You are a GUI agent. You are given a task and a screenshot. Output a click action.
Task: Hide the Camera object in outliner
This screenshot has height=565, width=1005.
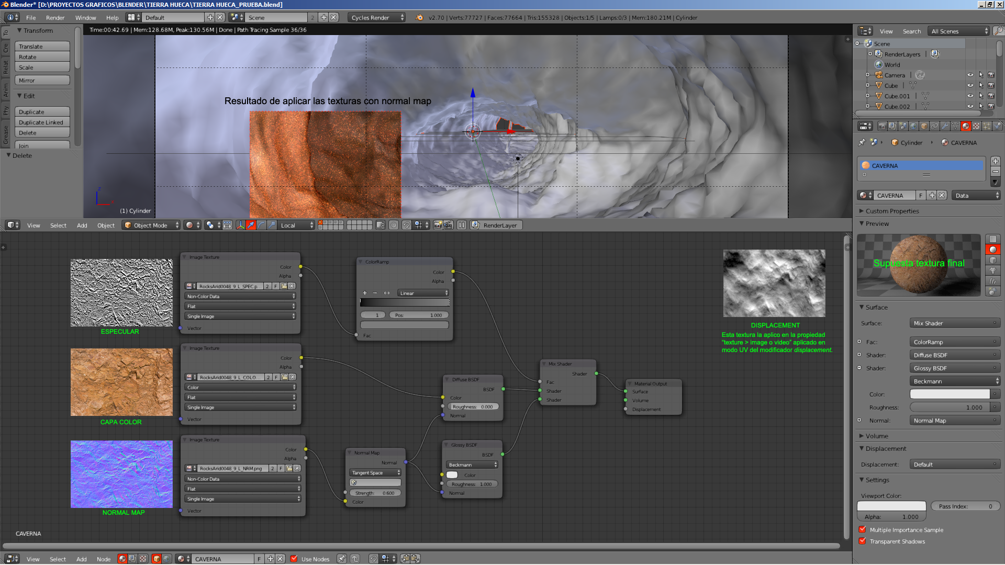(x=970, y=75)
